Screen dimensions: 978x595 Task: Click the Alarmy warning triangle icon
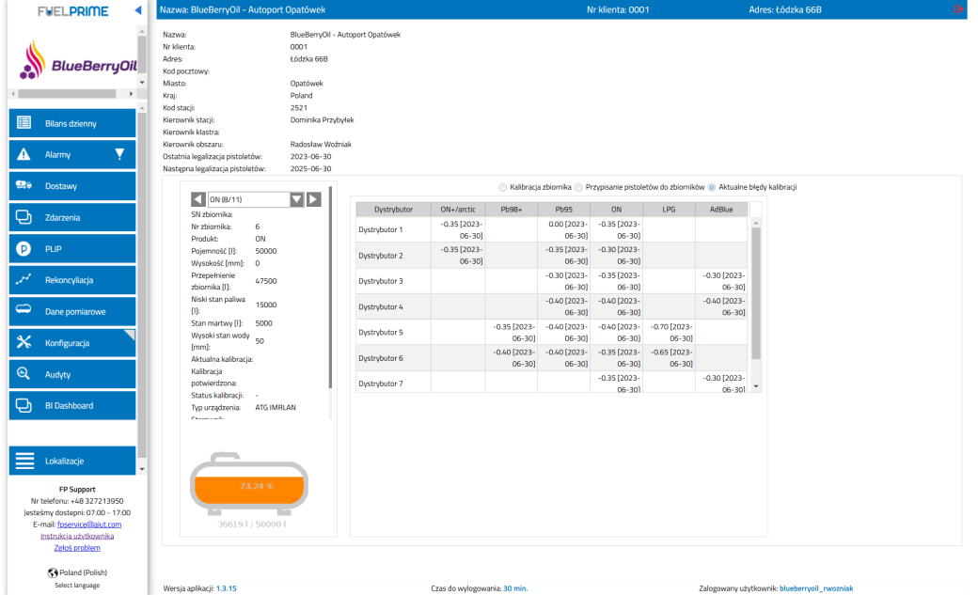pos(24,154)
